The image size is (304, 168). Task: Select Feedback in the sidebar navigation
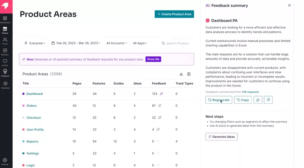point(5,73)
